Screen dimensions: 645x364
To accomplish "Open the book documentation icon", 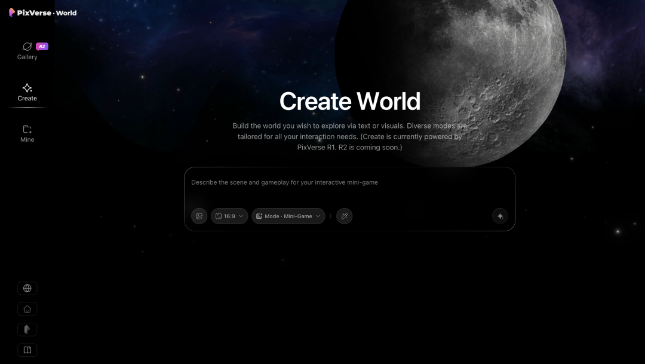I will (x=27, y=350).
